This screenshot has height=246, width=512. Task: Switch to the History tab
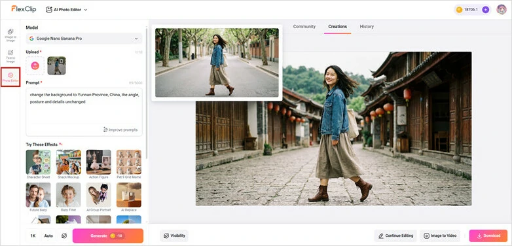367,26
